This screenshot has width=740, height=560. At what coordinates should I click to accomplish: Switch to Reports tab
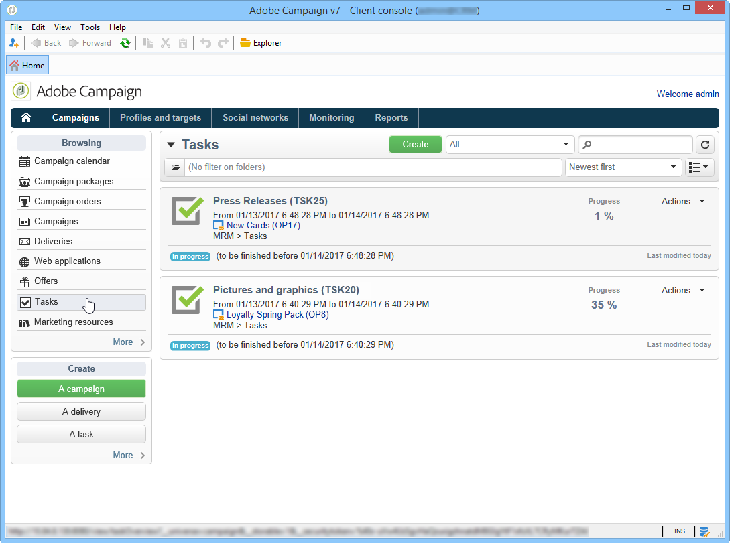pos(391,117)
